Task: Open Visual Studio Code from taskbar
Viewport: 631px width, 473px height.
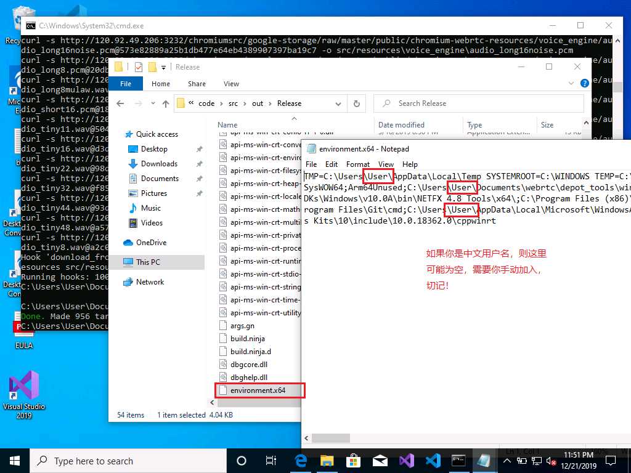Action: (433, 461)
